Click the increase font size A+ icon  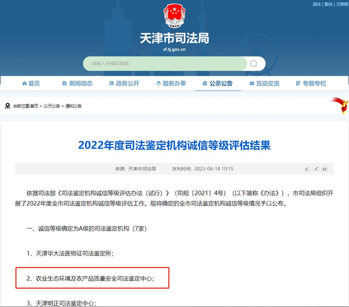[316, 169]
